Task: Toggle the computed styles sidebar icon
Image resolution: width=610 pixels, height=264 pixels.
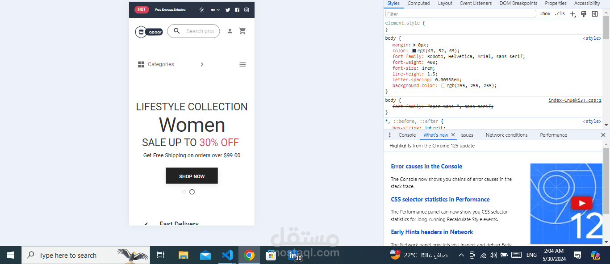Action: tap(595, 14)
